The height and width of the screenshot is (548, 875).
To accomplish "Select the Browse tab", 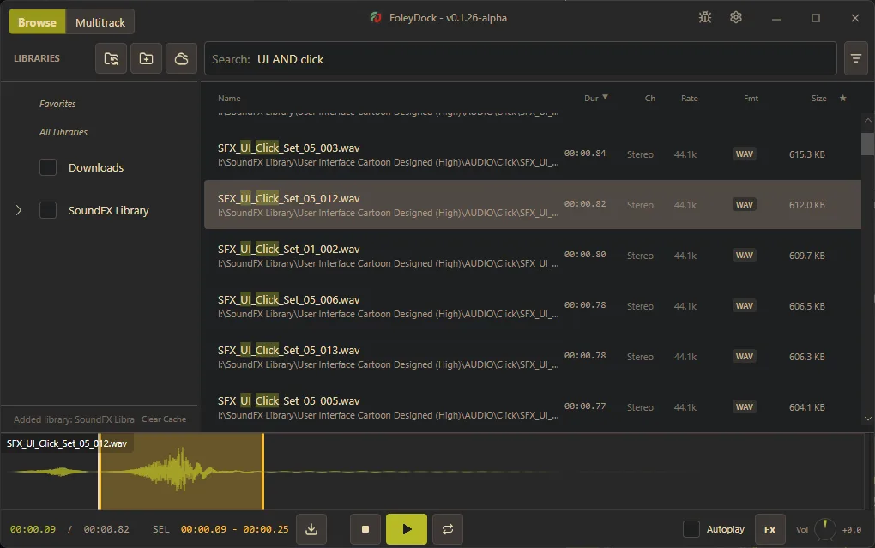I will [37, 21].
